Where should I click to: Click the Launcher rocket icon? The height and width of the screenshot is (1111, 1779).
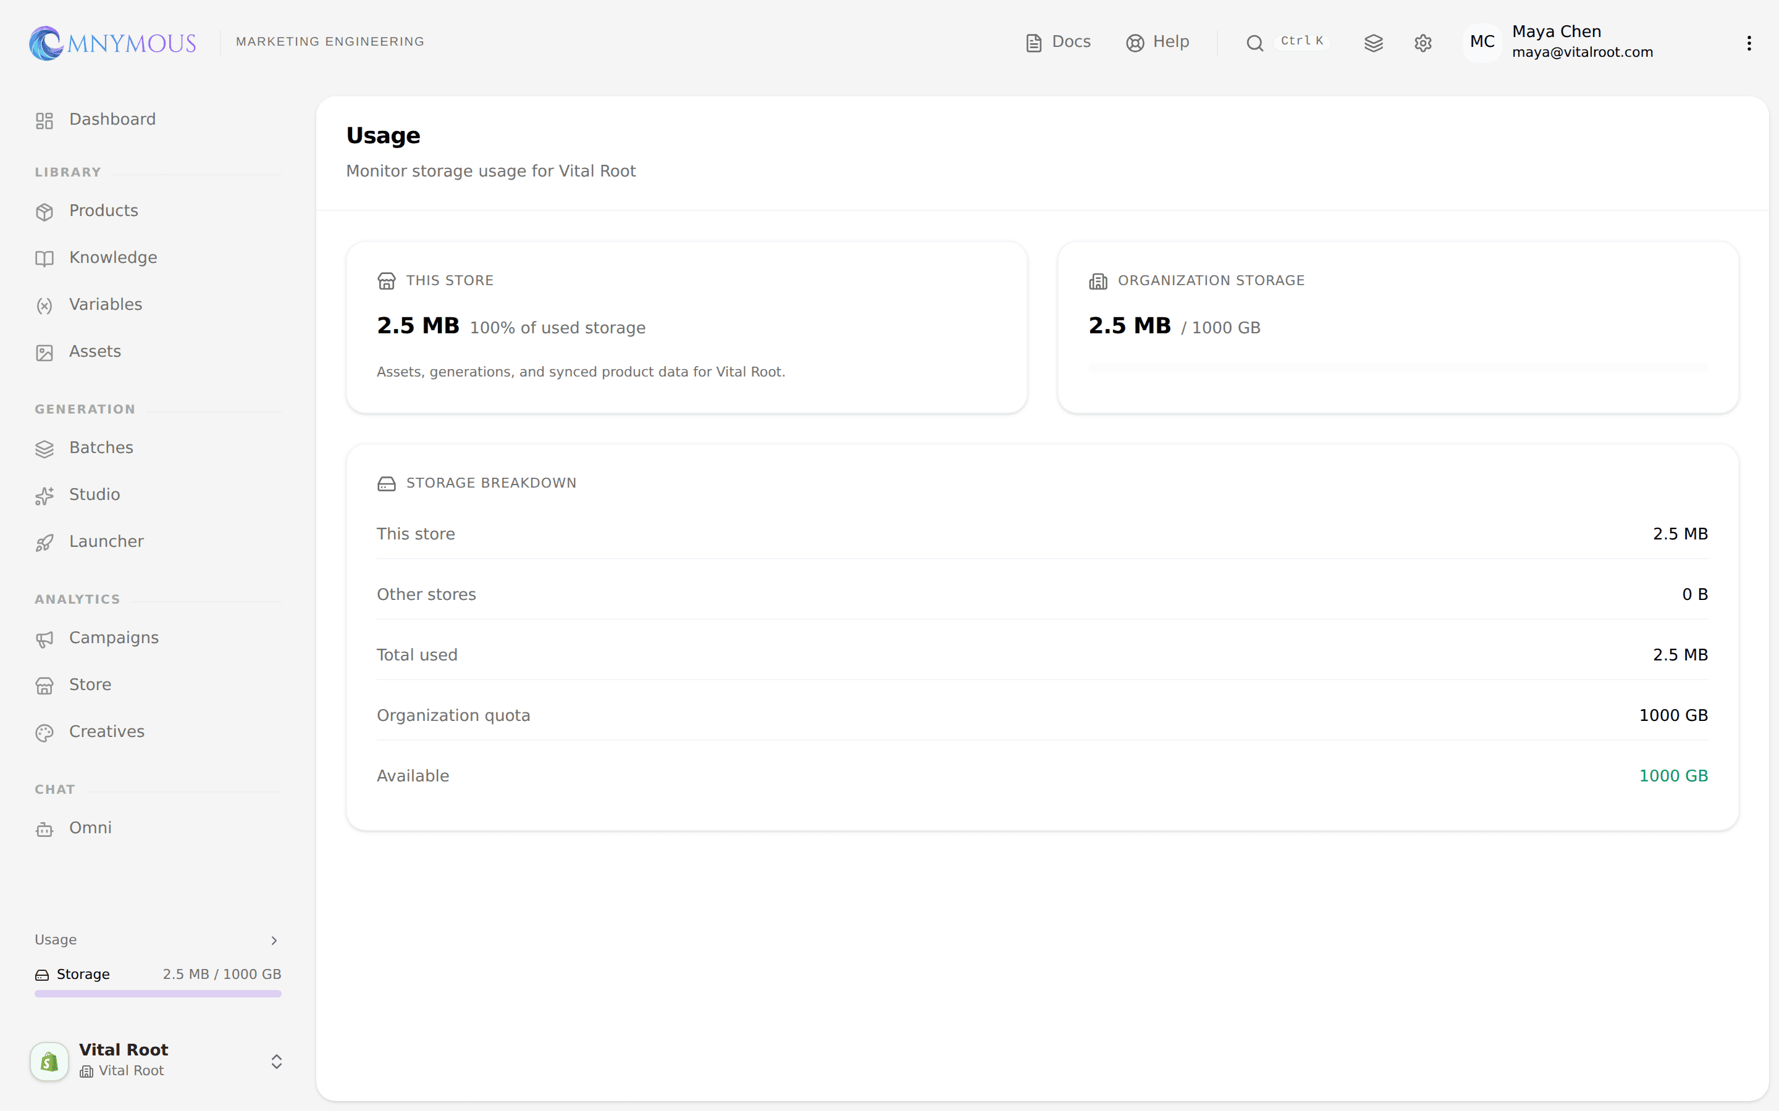coord(45,543)
